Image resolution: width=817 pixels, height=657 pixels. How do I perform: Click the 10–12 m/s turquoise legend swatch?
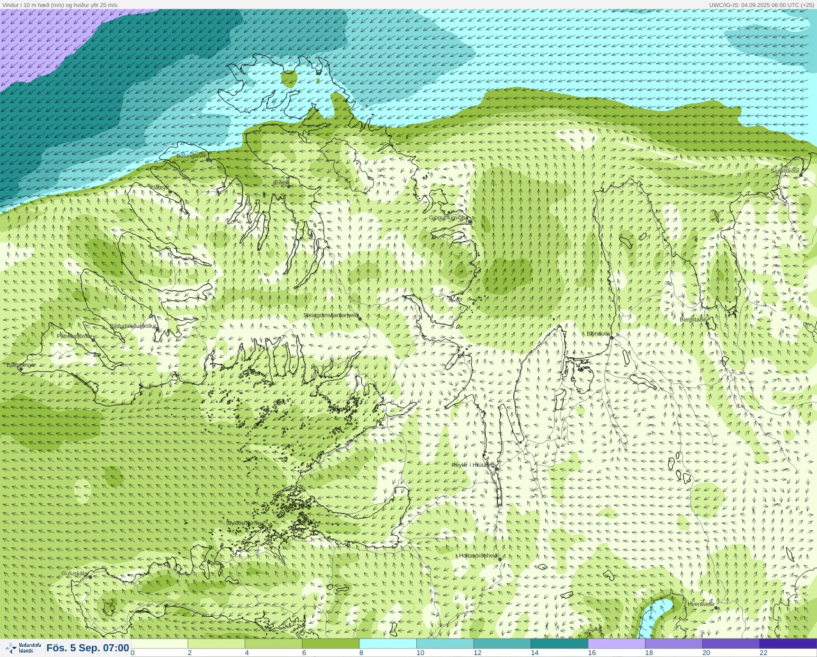point(445,644)
